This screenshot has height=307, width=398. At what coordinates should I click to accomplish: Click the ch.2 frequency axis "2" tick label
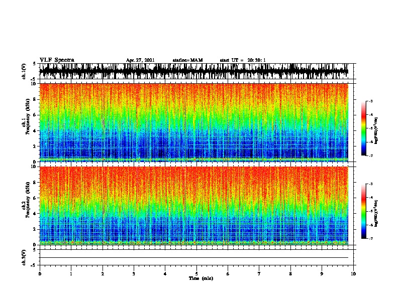click(x=35, y=229)
